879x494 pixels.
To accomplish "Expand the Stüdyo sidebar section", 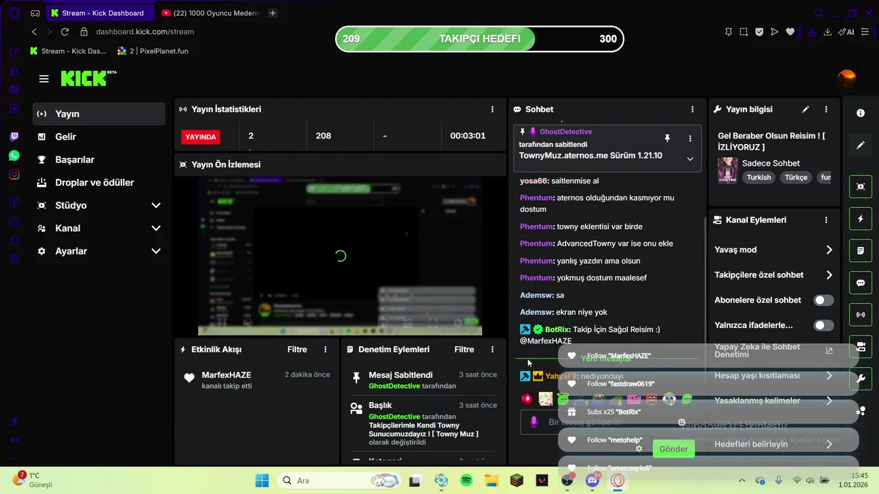I will tap(156, 205).
